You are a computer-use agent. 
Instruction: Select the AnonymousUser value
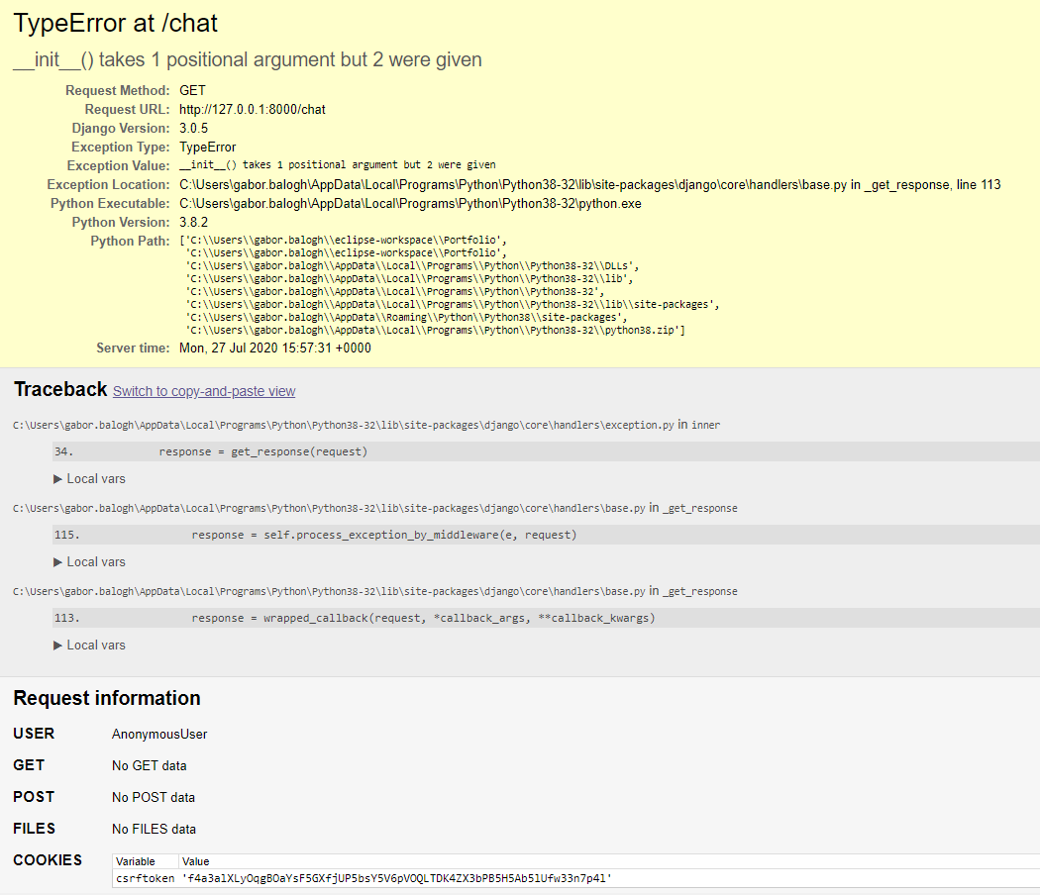pos(159,734)
